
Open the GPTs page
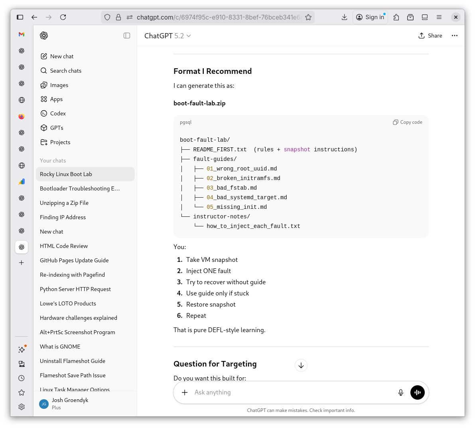(57, 128)
